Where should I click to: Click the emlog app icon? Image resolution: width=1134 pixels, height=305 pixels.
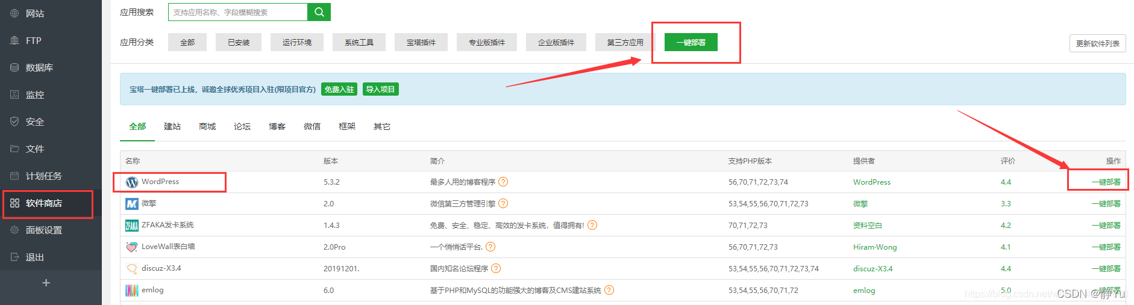click(132, 291)
